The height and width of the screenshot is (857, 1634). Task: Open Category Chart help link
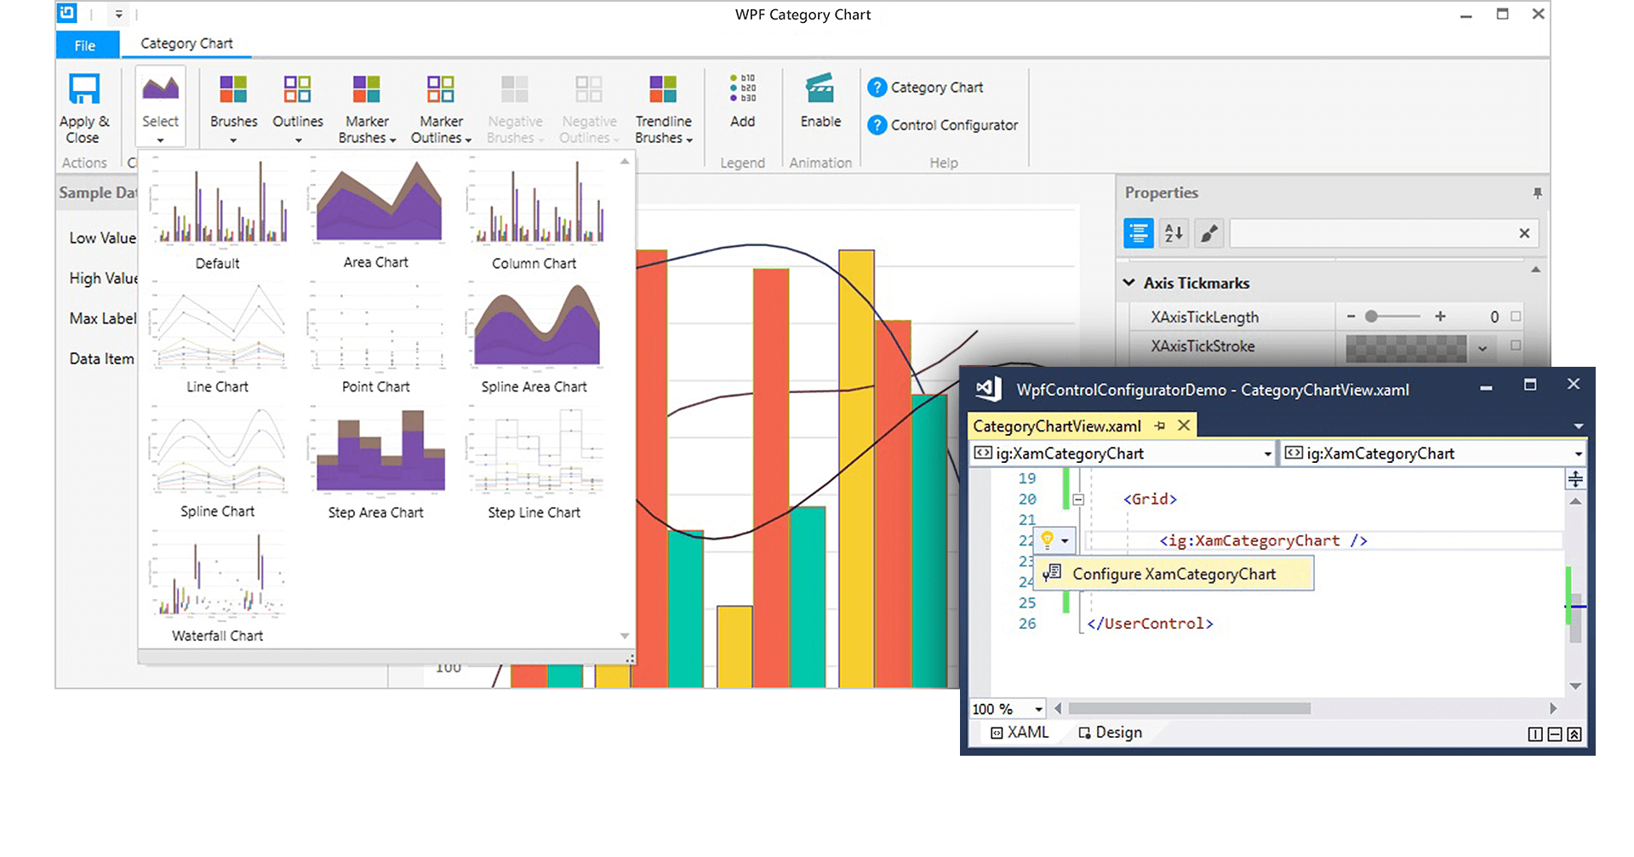(925, 87)
